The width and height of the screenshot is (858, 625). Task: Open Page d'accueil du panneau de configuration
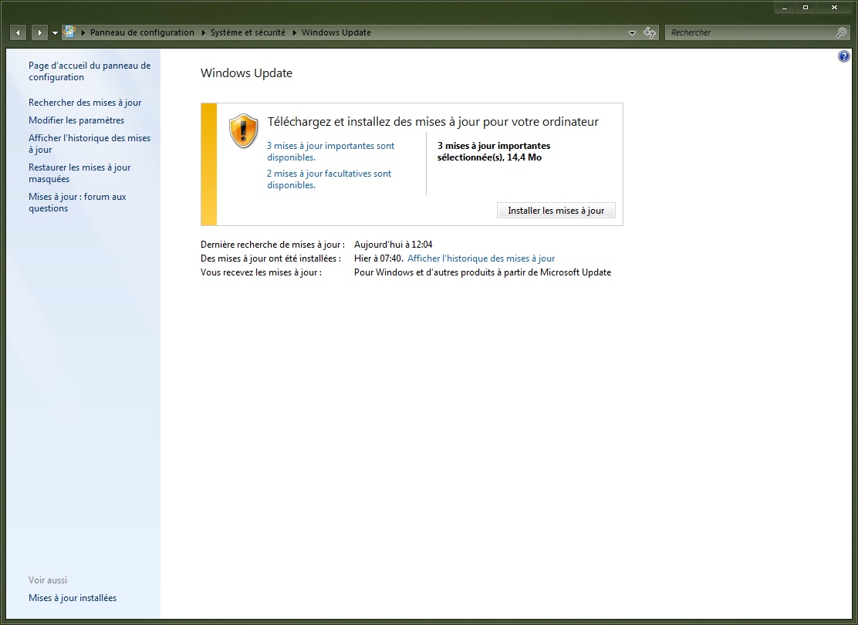(90, 71)
